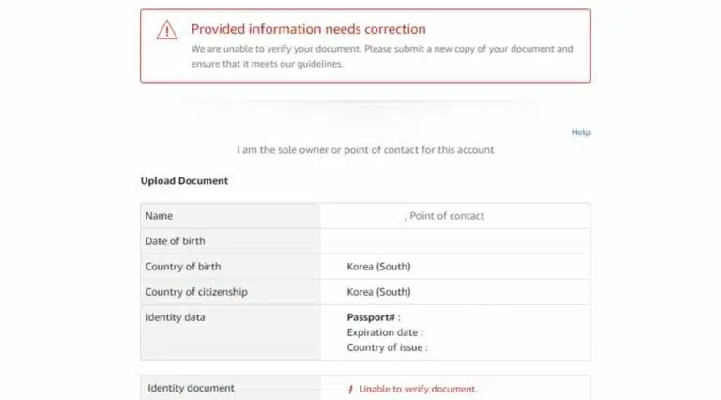
Task: Click 'Provided information needs correction' heading
Action: [x=308, y=29]
